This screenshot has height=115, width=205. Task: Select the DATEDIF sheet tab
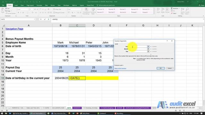tap(119, 108)
